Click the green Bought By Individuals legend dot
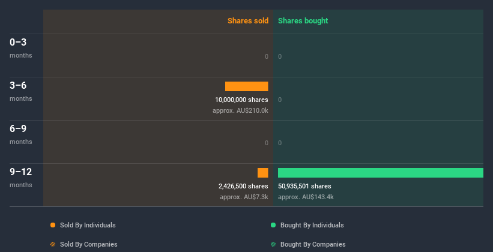 (273, 225)
